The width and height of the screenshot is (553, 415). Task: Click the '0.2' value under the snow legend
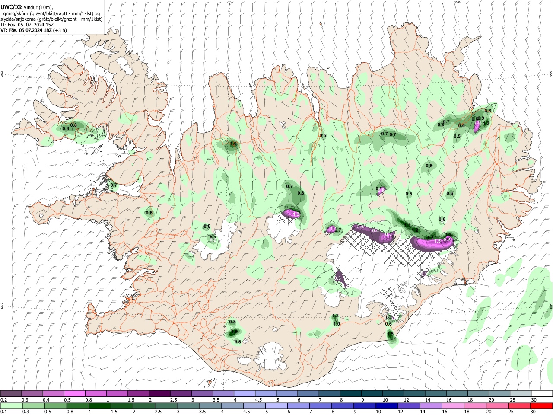click(x=4, y=400)
